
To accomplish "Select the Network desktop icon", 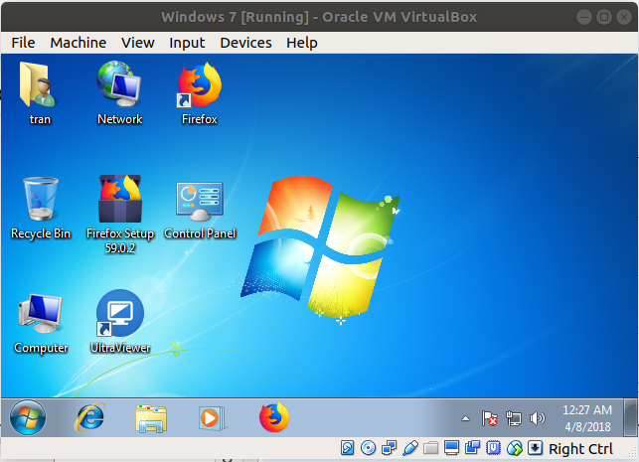I will coord(120,93).
